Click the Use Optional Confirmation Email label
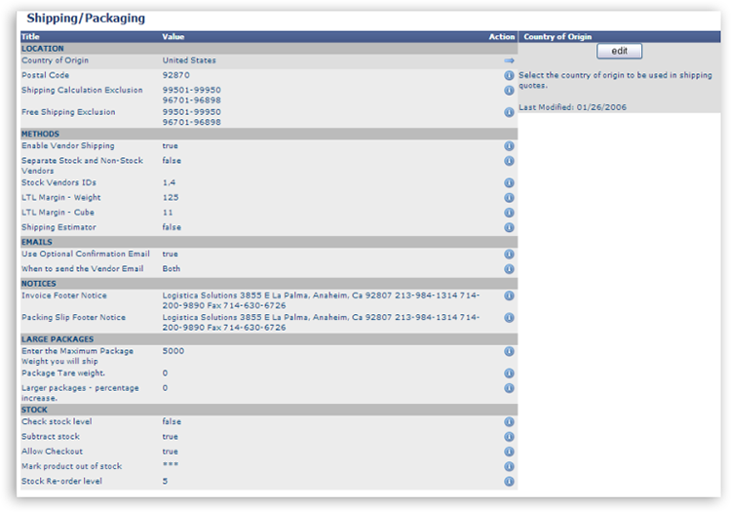The image size is (731, 512). point(86,254)
